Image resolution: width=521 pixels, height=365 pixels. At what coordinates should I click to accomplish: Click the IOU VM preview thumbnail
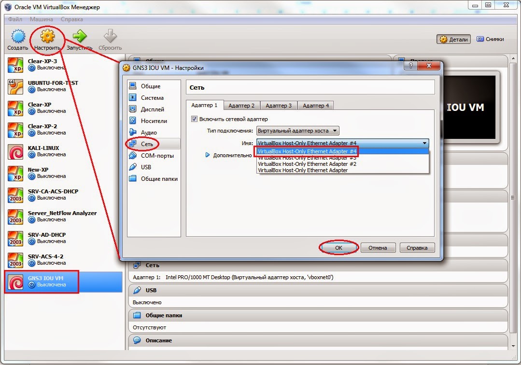click(x=469, y=107)
